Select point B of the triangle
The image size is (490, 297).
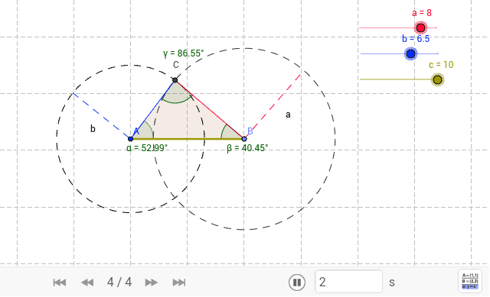(244, 139)
